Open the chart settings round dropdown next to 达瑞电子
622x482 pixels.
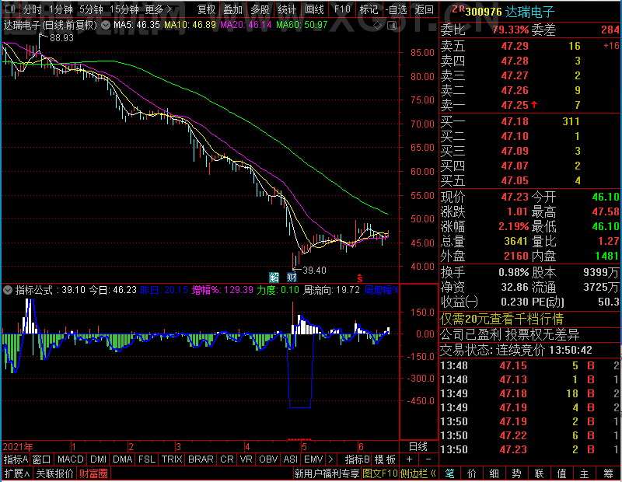click(x=106, y=26)
